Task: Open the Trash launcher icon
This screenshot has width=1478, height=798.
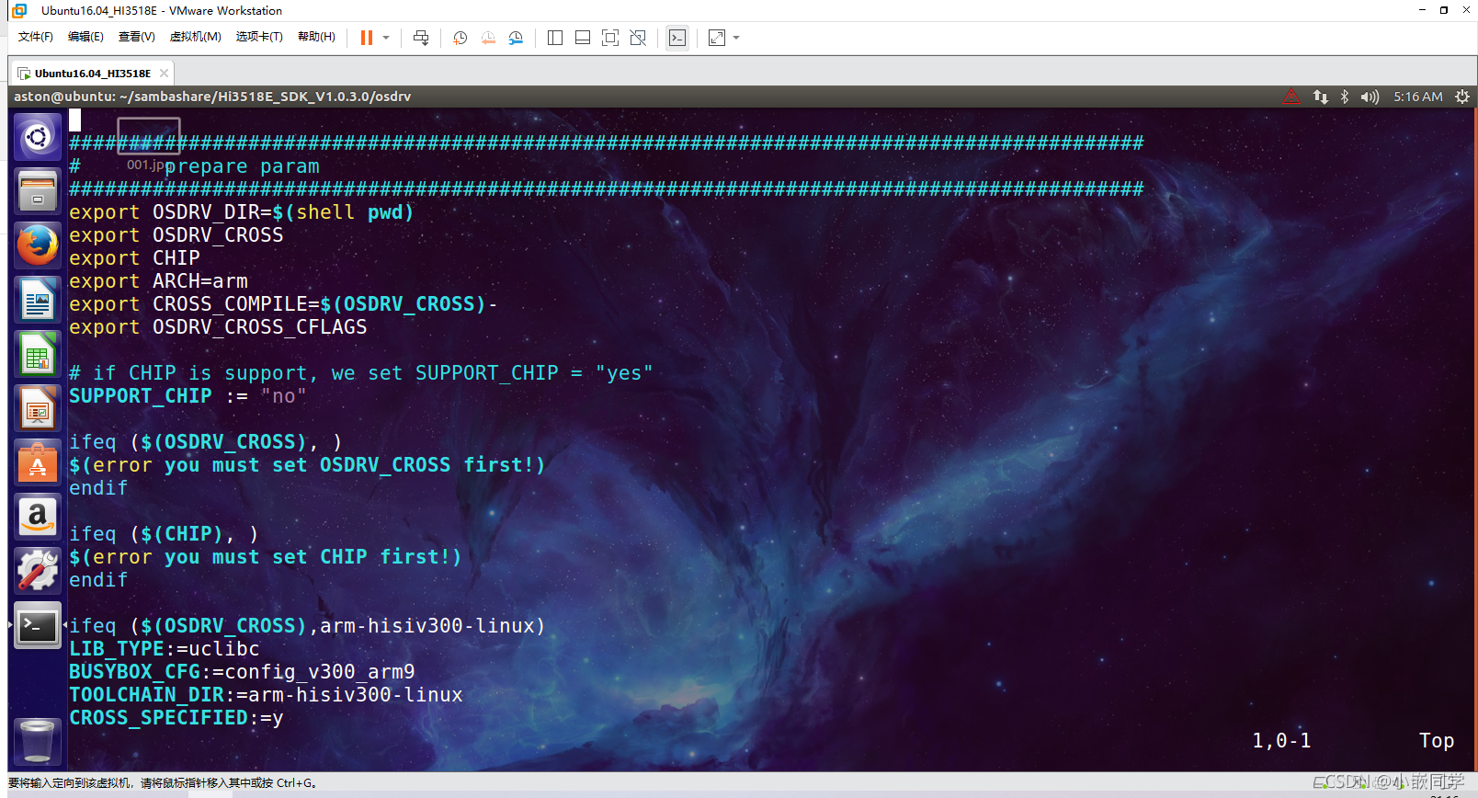Action: pos(38,741)
